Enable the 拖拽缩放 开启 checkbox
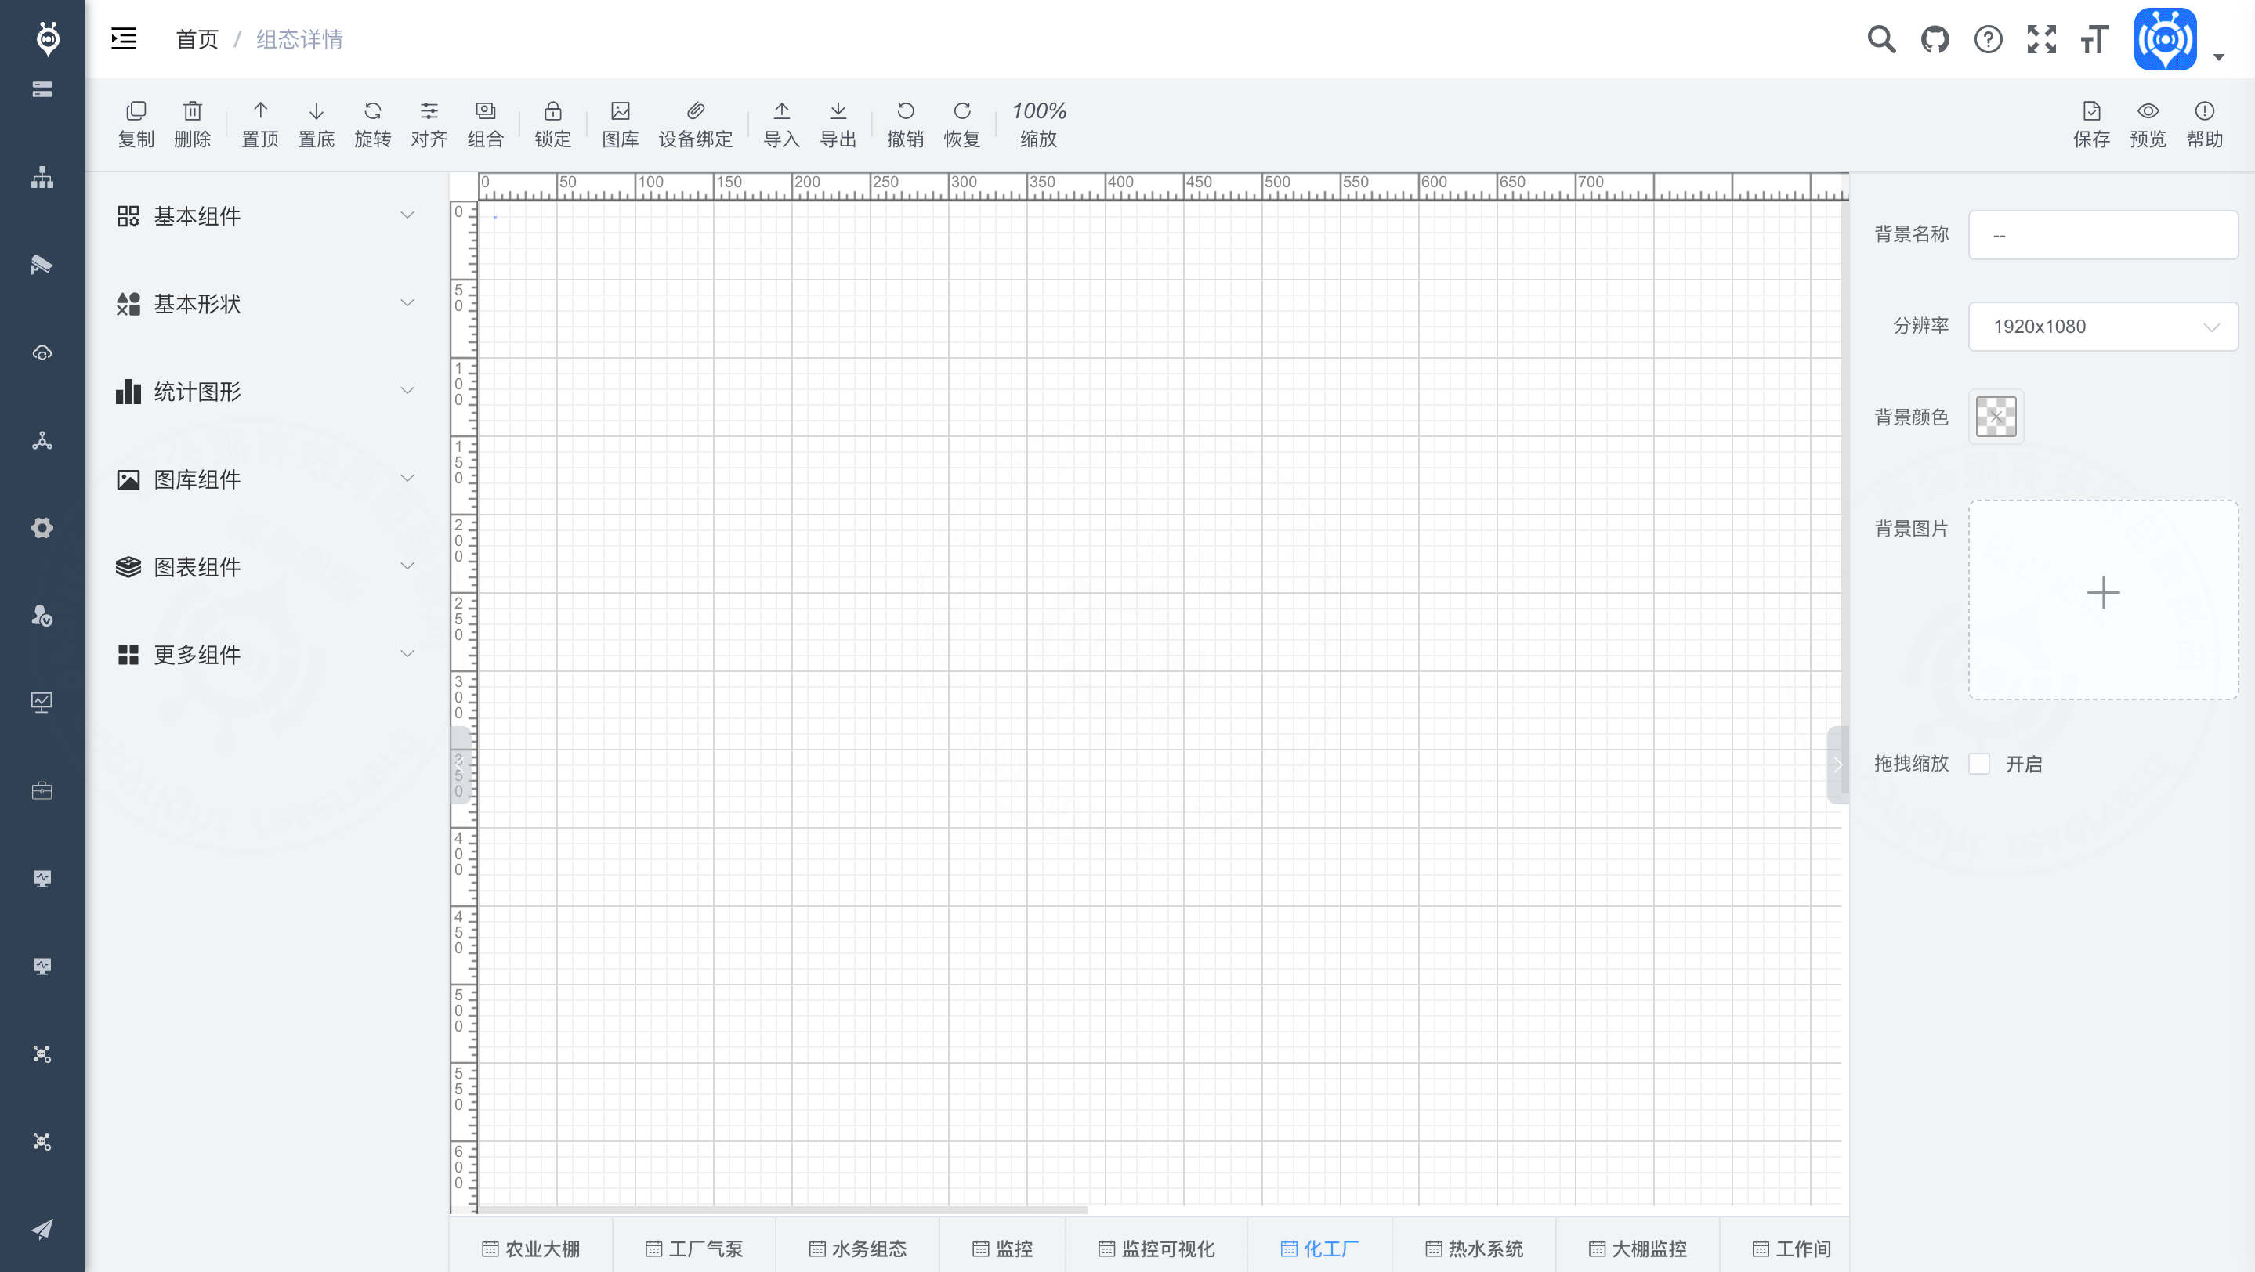The image size is (2255, 1272). coord(1979,764)
